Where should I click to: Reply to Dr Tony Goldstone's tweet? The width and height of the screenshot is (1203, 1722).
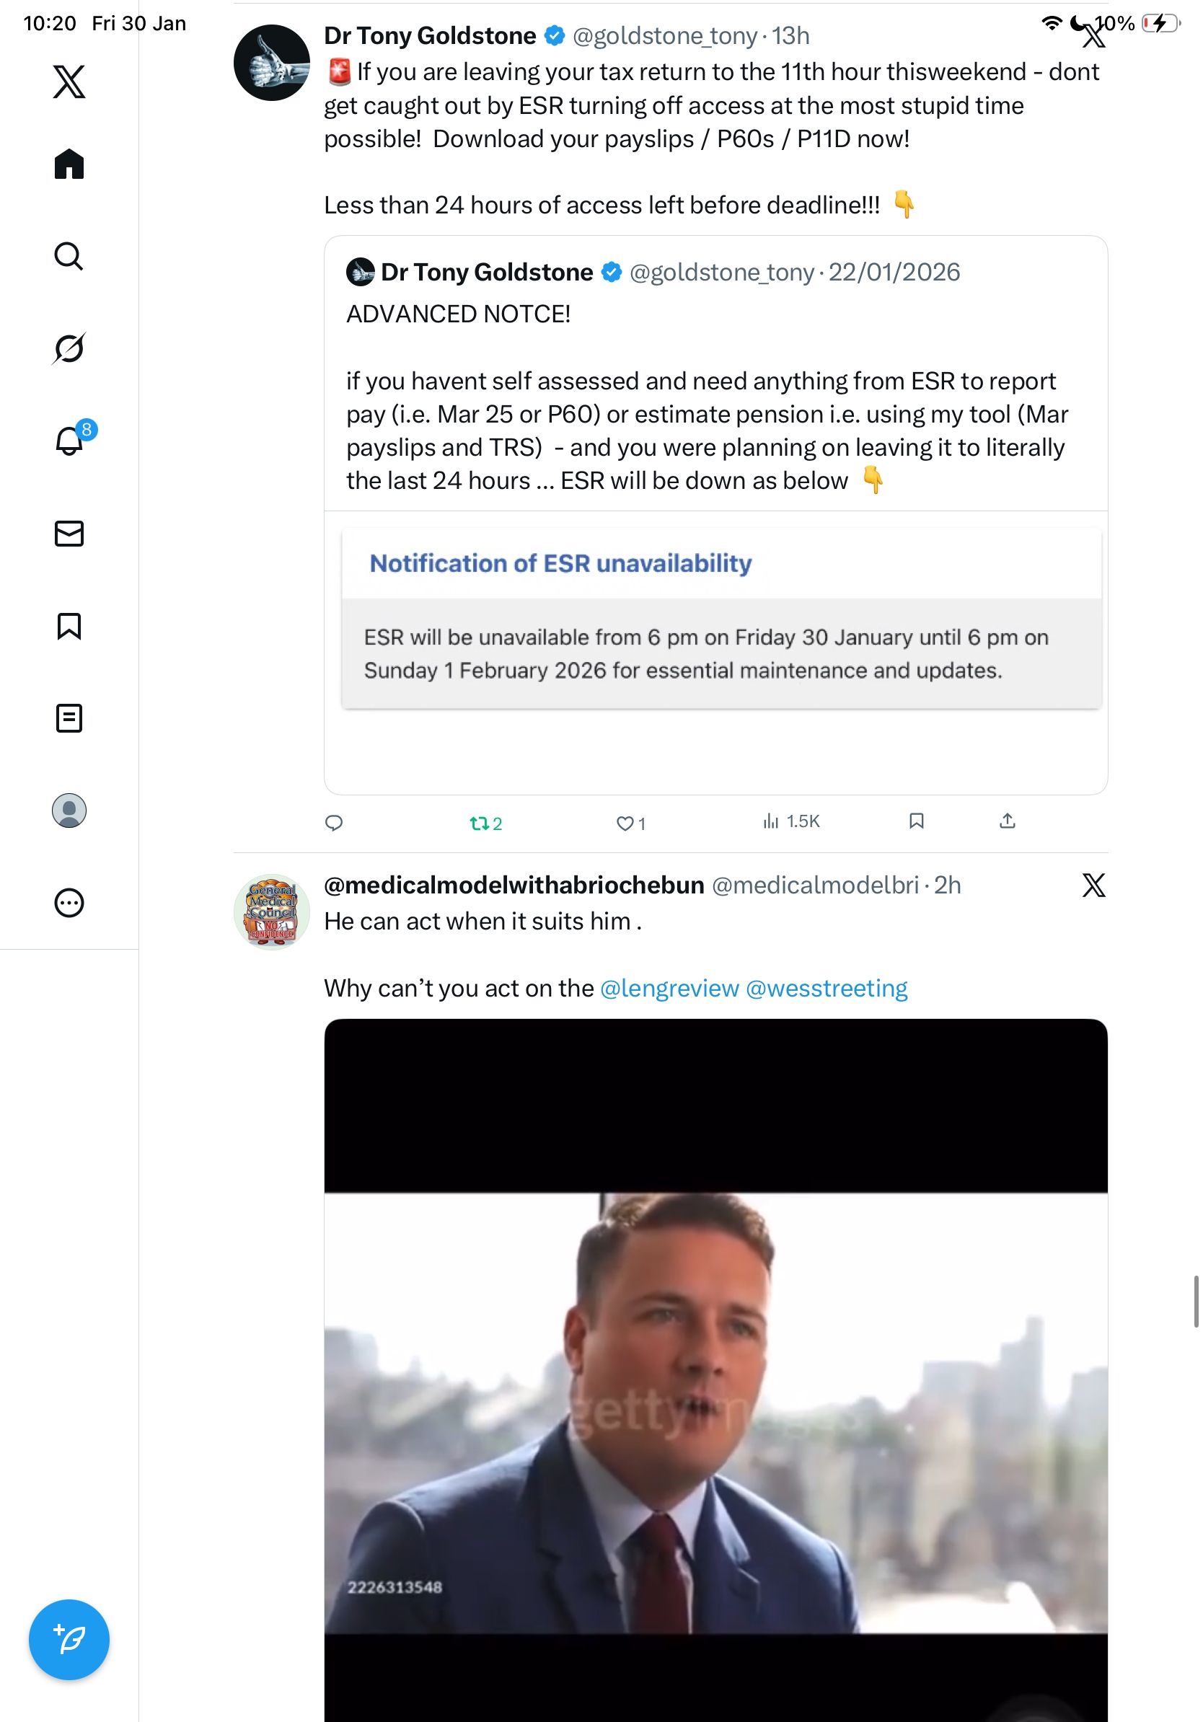click(x=334, y=823)
